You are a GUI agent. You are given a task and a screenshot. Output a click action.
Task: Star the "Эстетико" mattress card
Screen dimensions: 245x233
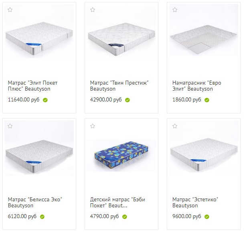pos(175,126)
